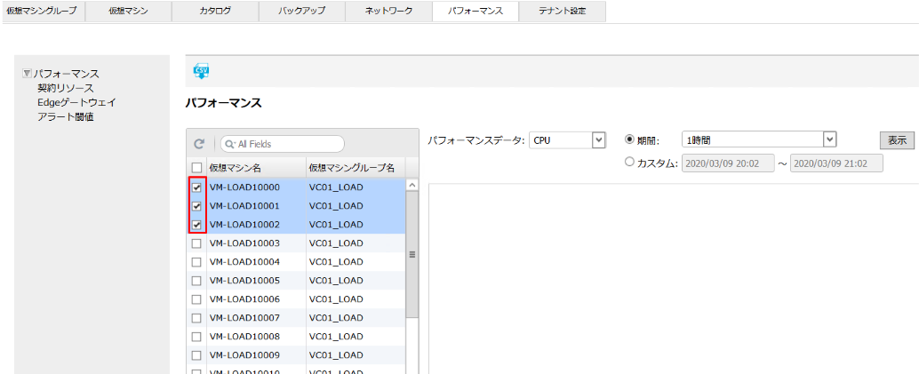Check VM-LOAD10005 checkbox
The image size is (919, 374).
point(197,281)
